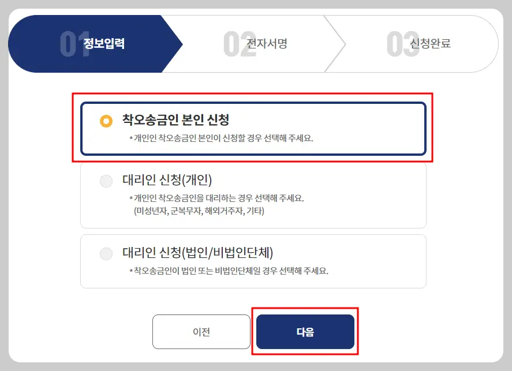Image resolution: width=512 pixels, height=371 pixels.
Task: Switch to the 전자서명 step
Action: (269, 44)
